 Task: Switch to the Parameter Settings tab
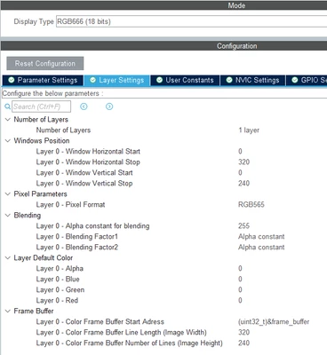tap(43, 80)
